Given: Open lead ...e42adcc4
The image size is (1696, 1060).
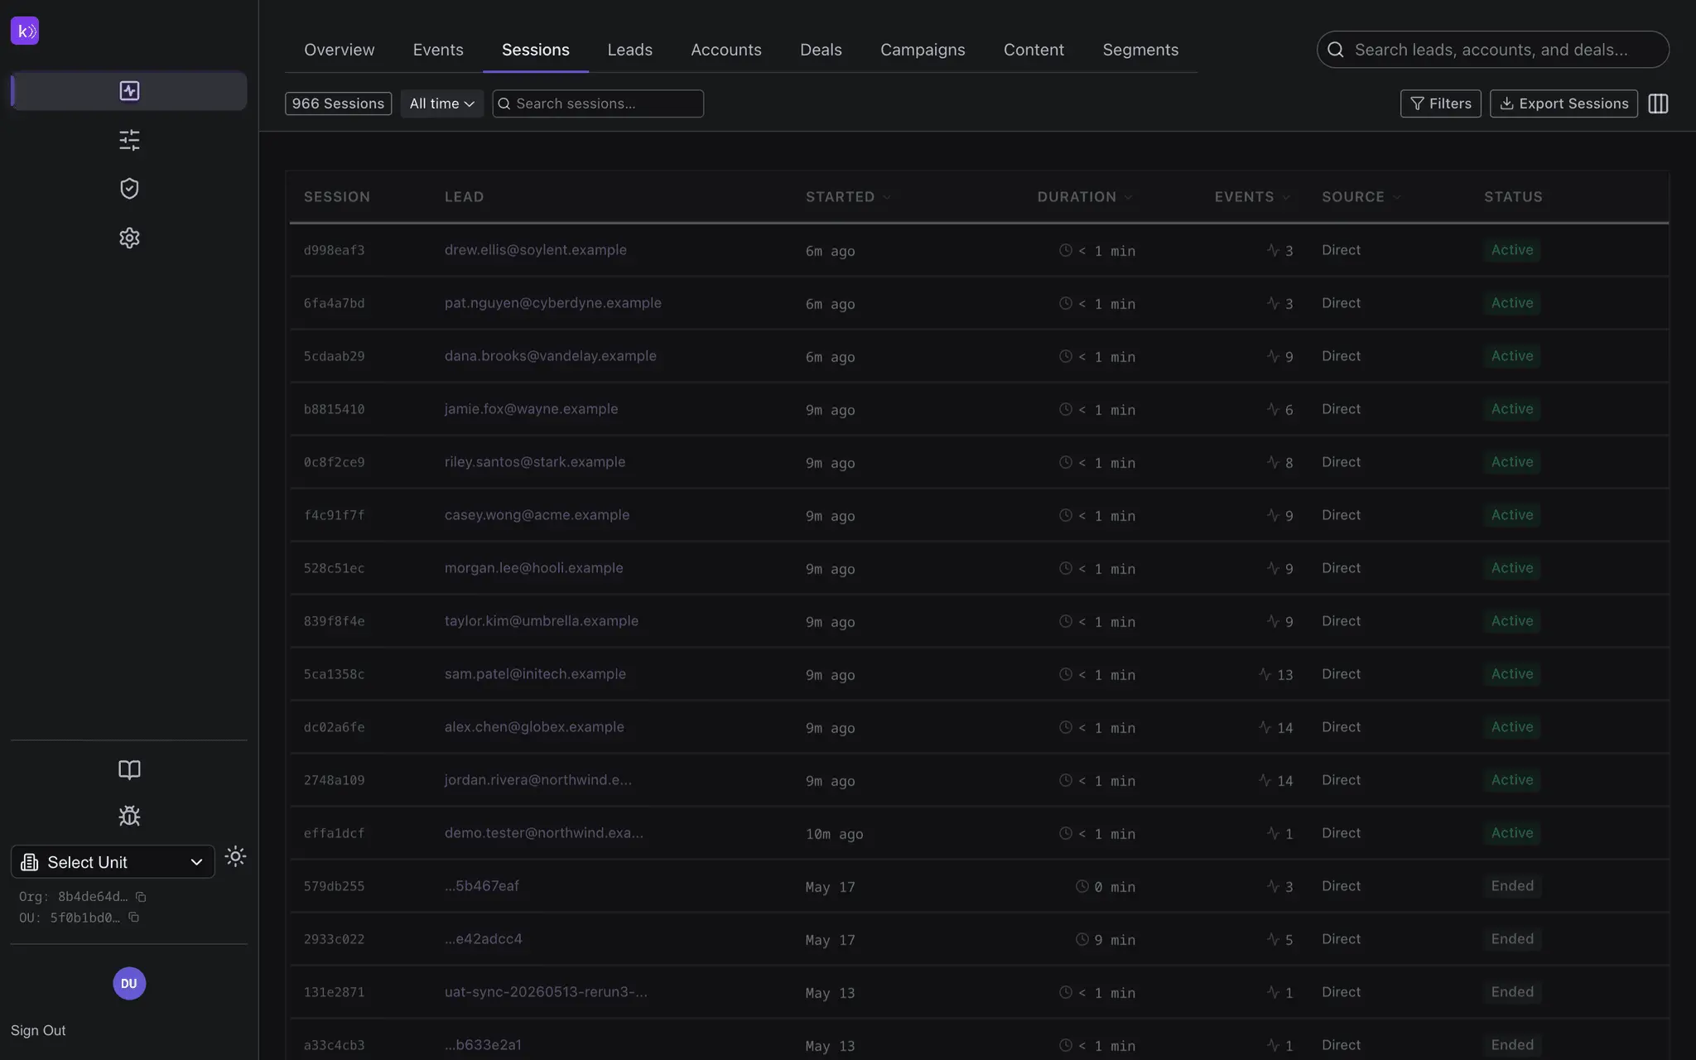Looking at the screenshot, I should tap(483, 939).
